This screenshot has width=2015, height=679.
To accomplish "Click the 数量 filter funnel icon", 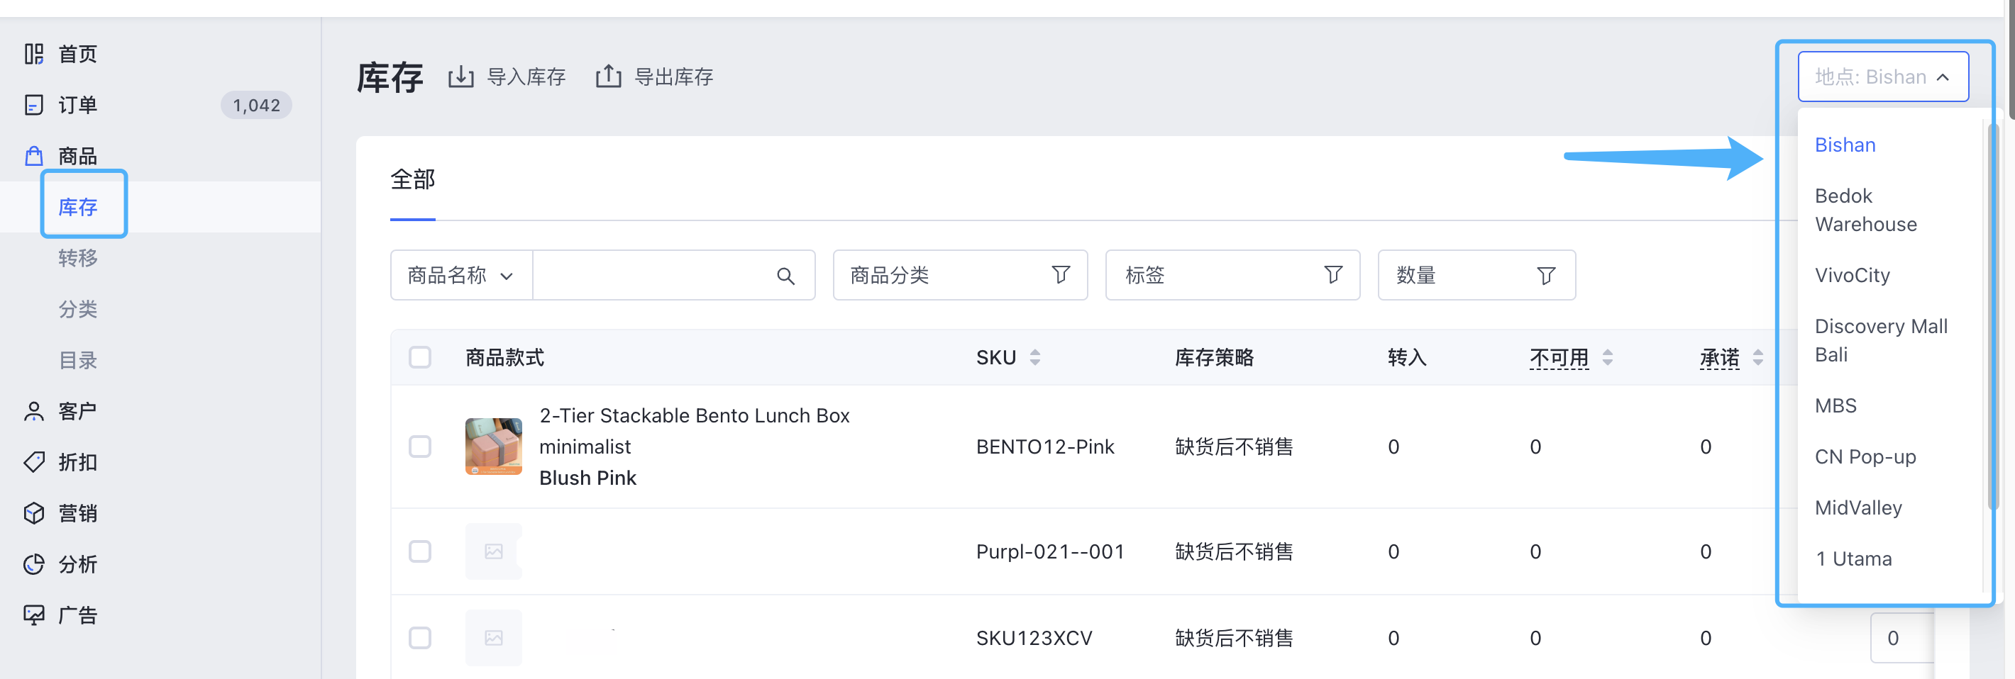I will click(1546, 276).
